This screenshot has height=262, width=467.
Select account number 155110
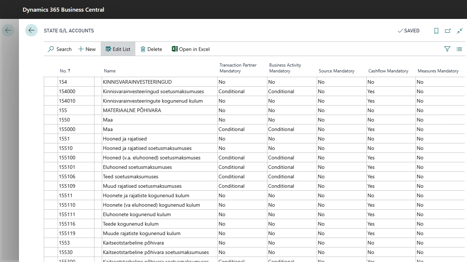(76, 205)
